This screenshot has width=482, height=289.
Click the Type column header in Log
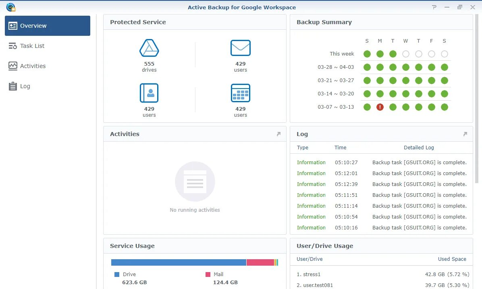(x=303, y=148)
